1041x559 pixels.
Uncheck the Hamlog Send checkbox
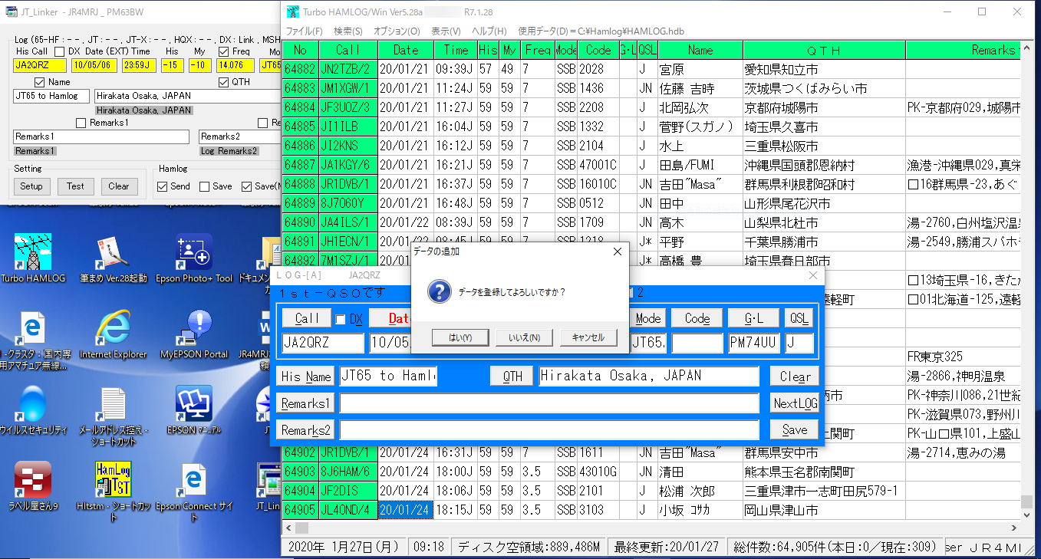tap(163, 186)
